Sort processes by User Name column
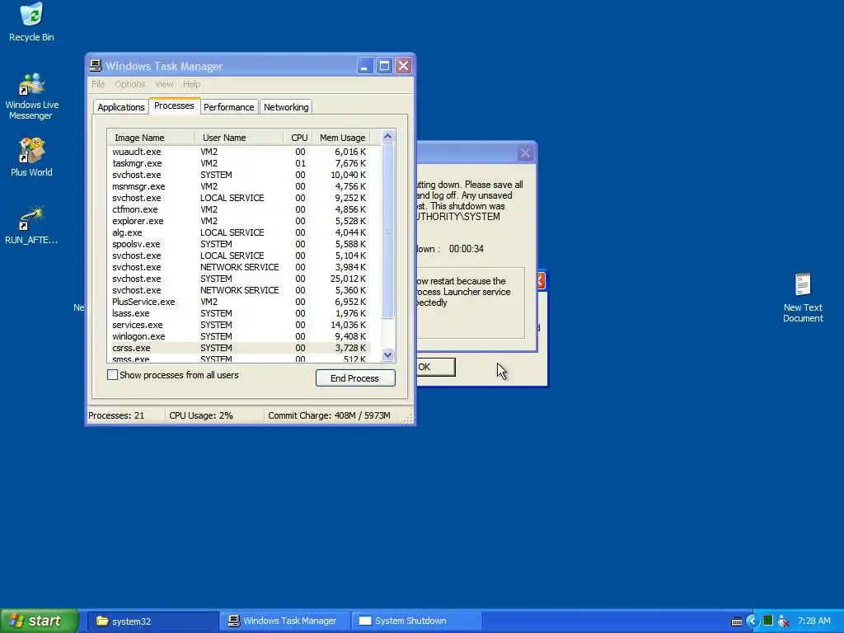Screen dimensions: 844x633 tap(240, 138)
